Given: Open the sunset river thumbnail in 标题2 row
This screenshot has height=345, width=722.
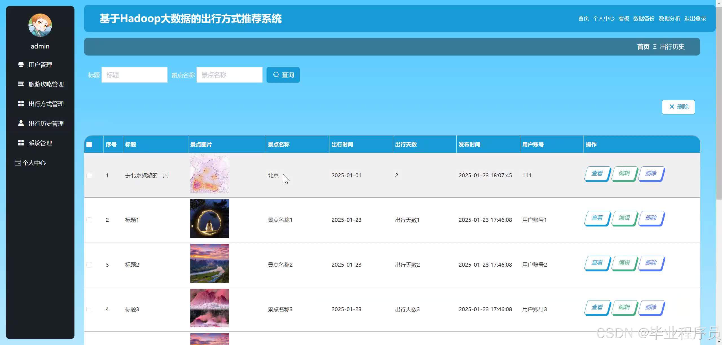Looking at the screenshot, I should click(x=210, y=263).
